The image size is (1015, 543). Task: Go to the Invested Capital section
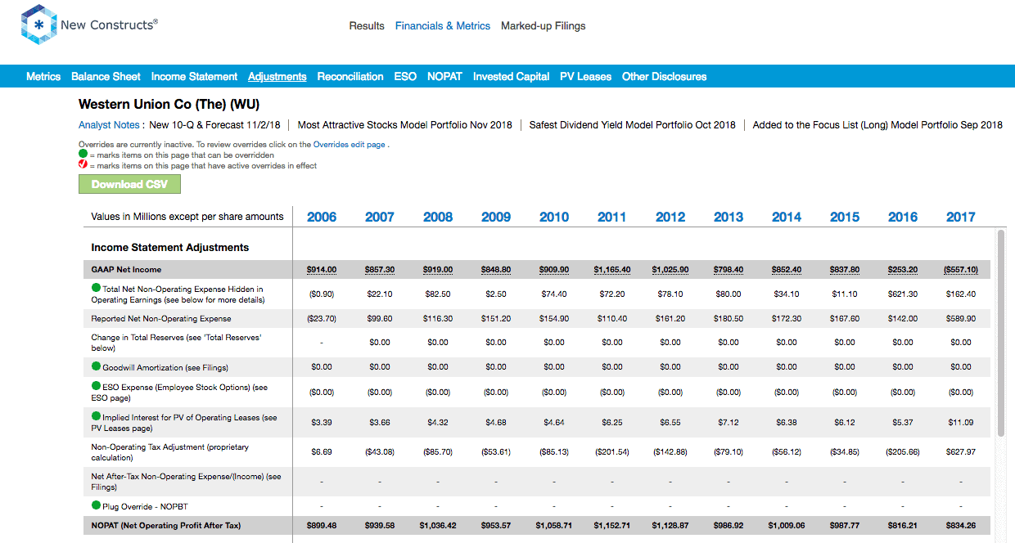click(x=511, y=76)
